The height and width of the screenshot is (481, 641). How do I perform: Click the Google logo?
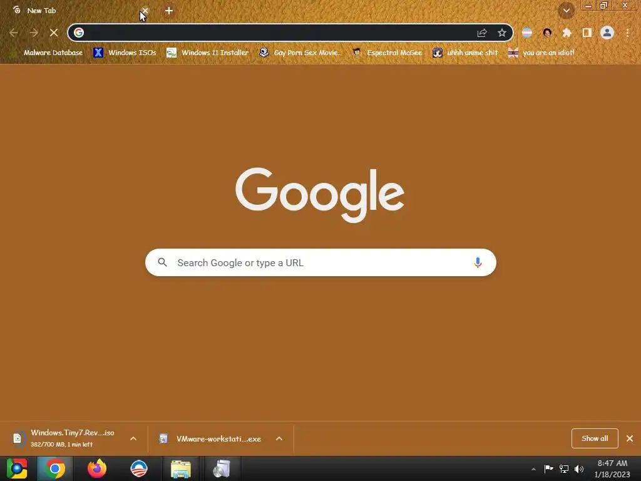coord(320,195)
